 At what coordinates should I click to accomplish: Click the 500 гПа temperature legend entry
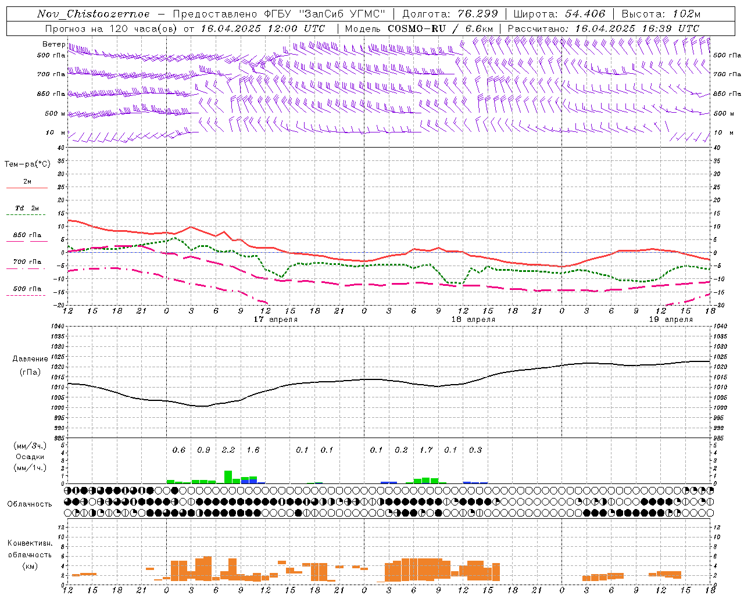(x=27, y=289)
